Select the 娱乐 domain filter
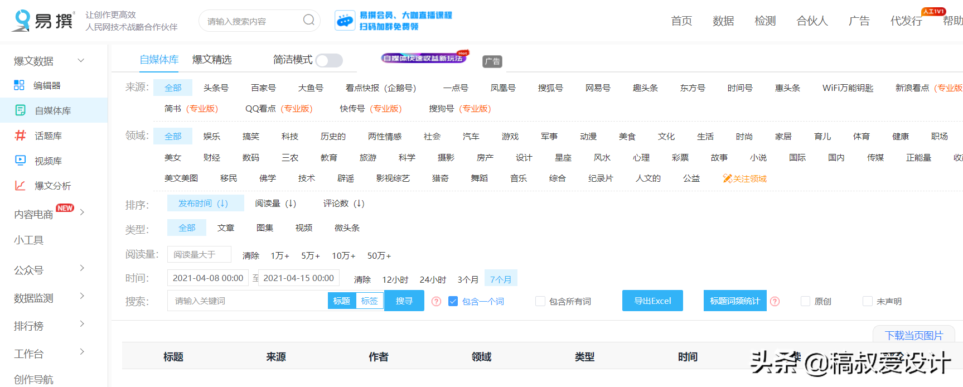Image resolution: width=963 pixels, height=387 pixels. (212, 136)
